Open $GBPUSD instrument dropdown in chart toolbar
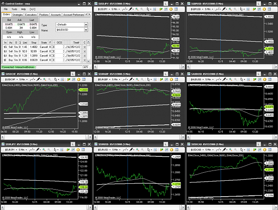278x210 pixels. [197, 9]
